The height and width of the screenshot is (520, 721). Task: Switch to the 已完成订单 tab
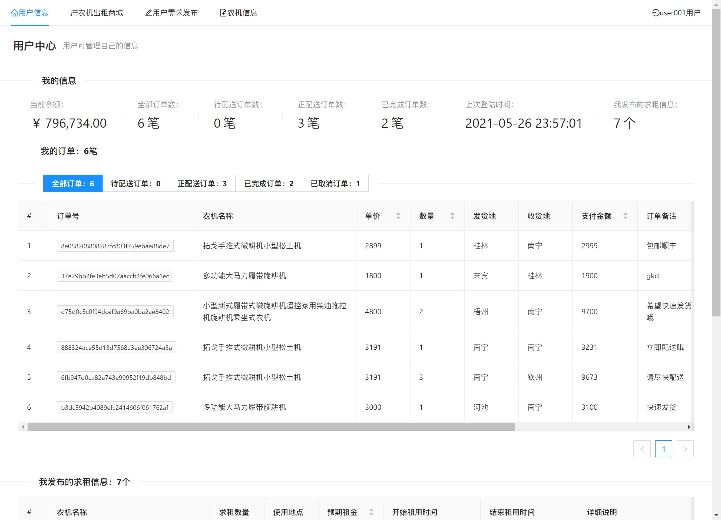pos(268,184)
